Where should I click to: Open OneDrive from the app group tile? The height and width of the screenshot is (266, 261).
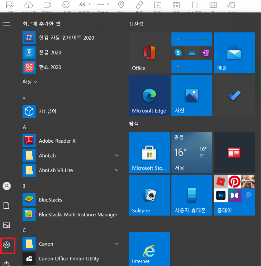192,53
